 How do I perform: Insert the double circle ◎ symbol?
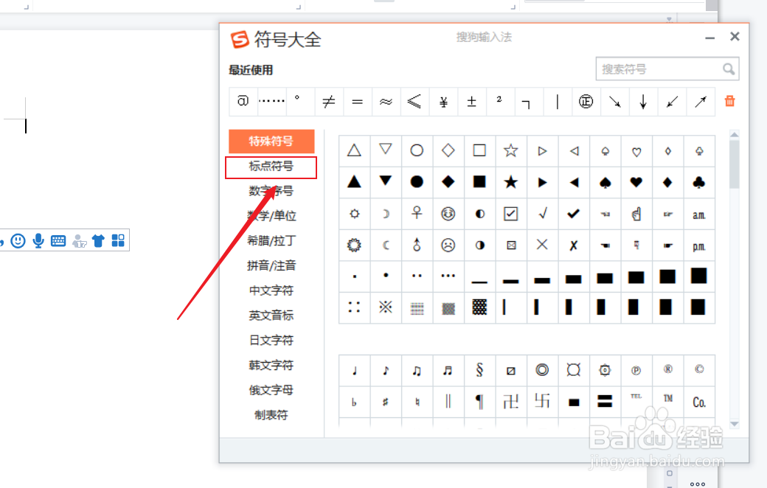(542, 370)
